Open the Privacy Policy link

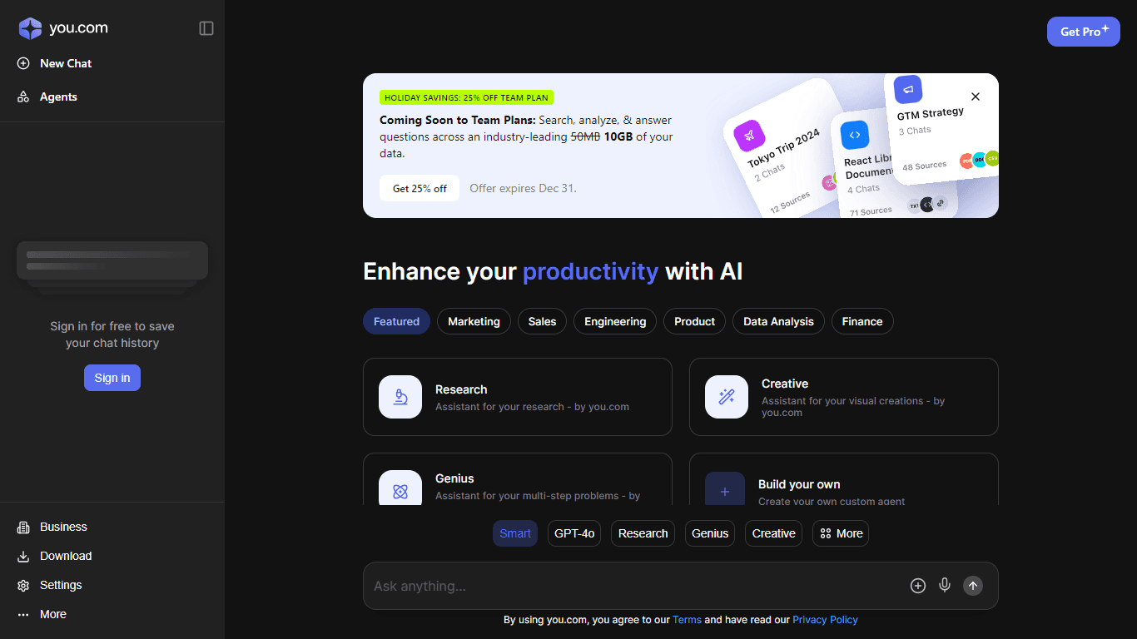pyautogui.click(x=825, y=620)
